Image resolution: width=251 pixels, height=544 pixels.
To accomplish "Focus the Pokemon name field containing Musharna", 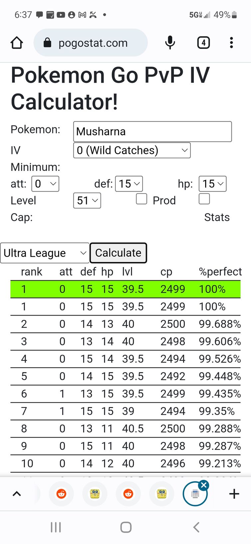I will point(153,132).
